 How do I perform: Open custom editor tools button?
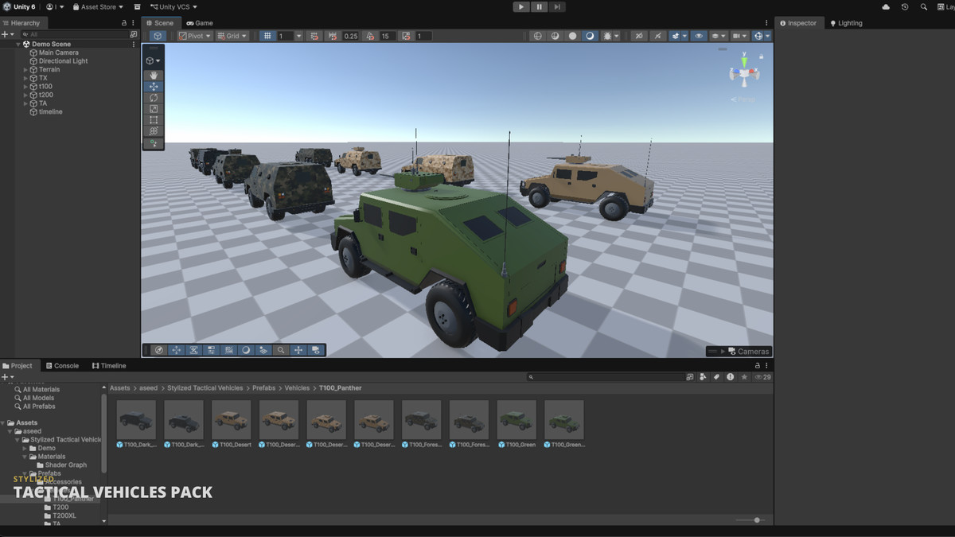(154, 144)
